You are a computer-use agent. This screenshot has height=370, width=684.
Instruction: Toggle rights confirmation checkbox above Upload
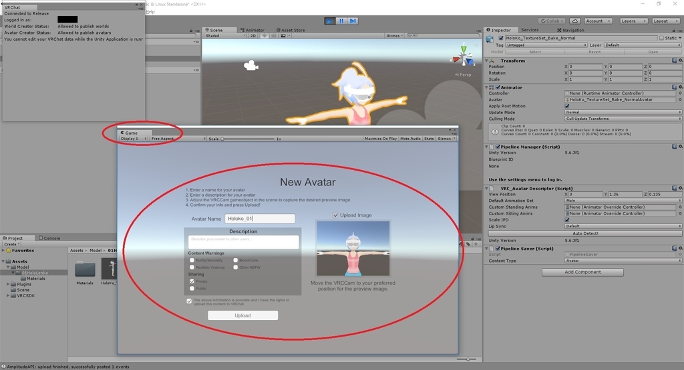click(x=189, y=301)
